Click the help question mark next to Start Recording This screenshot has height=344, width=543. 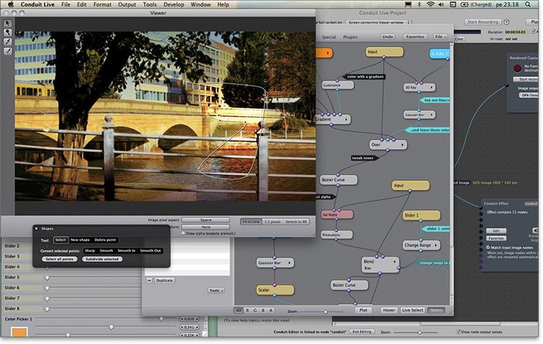coord(507,22)
